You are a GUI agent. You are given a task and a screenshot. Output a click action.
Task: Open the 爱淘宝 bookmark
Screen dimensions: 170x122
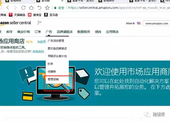pyautogui.click(x=35, y=15)
